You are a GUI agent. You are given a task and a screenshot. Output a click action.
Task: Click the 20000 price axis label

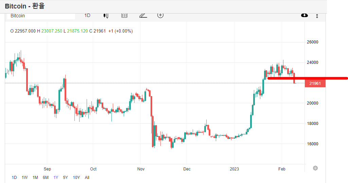pos(313,103)
